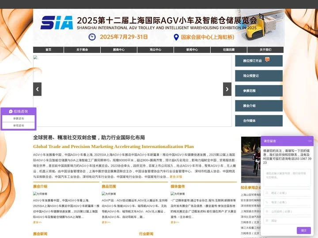318x238 pixels.
Task: Open the 更多详情 link after the intro text
Action: coord(176,177)
